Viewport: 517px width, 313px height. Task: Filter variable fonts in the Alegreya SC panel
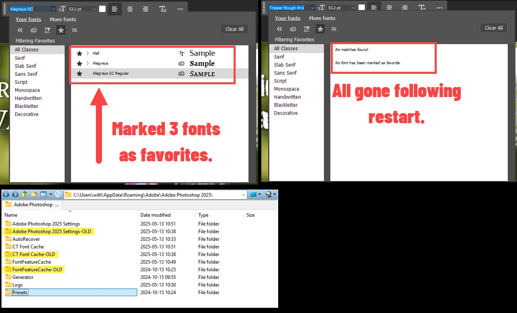point(47,30)
